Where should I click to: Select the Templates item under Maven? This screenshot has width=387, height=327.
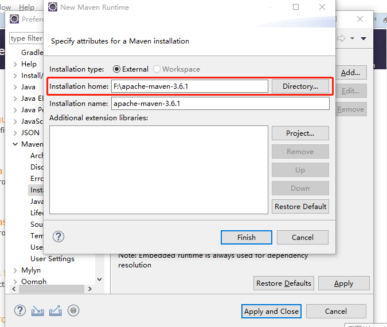coord(37,236)
